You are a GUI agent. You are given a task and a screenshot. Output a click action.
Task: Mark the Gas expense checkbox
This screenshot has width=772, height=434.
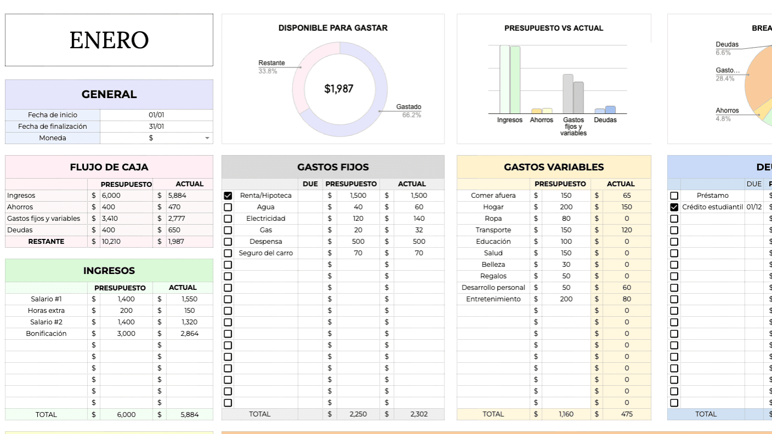tap(228, 230)
